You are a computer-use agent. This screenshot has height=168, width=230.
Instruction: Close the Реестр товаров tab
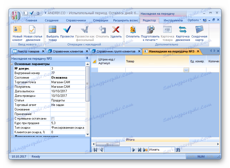tap(43, 51)
